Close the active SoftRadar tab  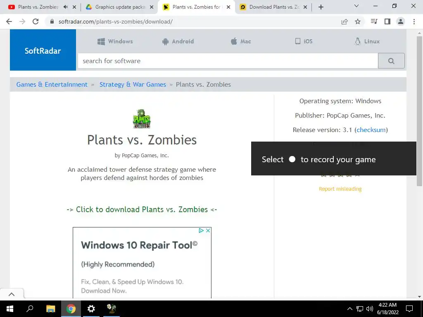(228, 7)
